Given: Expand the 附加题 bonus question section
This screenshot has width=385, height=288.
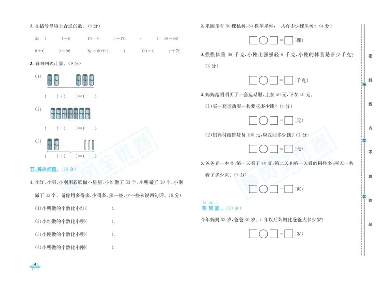Looking at the screenshot, I should pos(221,208).
